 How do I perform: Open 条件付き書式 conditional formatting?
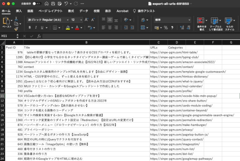tap(202, 24)
